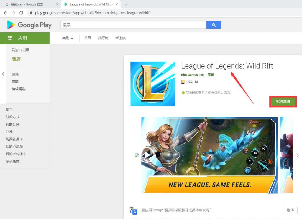Click the 取消注册 button
The image size is (302, 219).
[283, 102]
